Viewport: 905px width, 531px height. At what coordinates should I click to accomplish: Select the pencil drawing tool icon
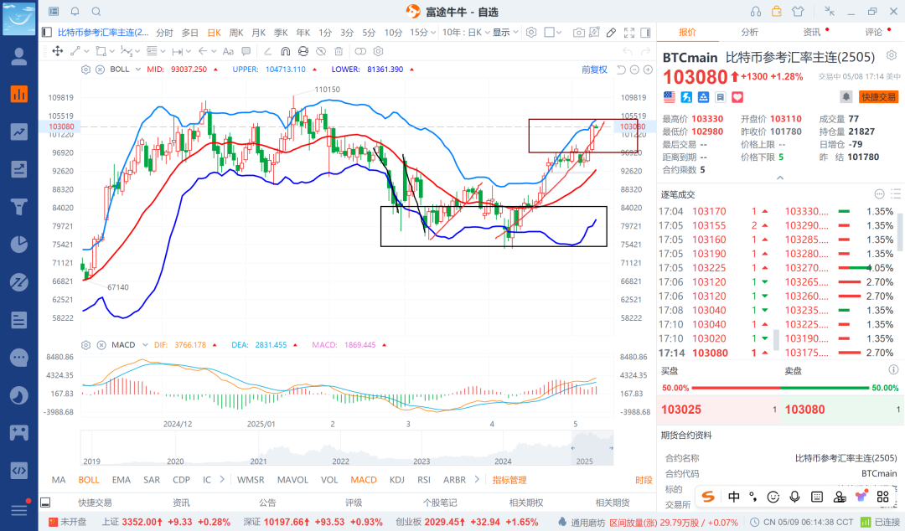click(x=611, y=33)
